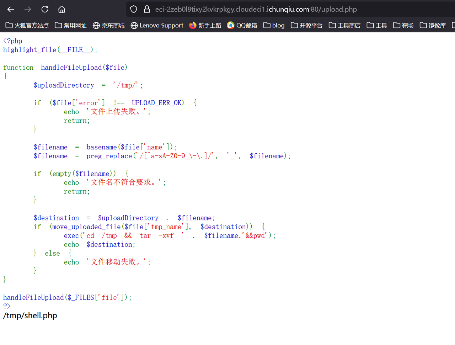455x345 pixels.
Task: Expand the 火狐官方站点 bookmark folder
Action: coord(27,25)
